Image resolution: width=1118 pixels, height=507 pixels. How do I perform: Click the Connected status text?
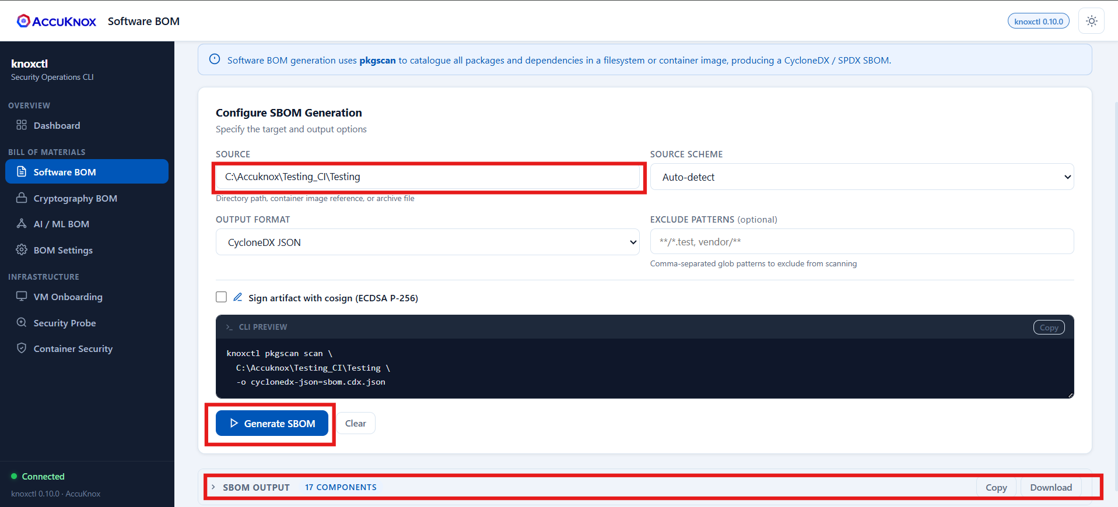[x=43, y=476]
